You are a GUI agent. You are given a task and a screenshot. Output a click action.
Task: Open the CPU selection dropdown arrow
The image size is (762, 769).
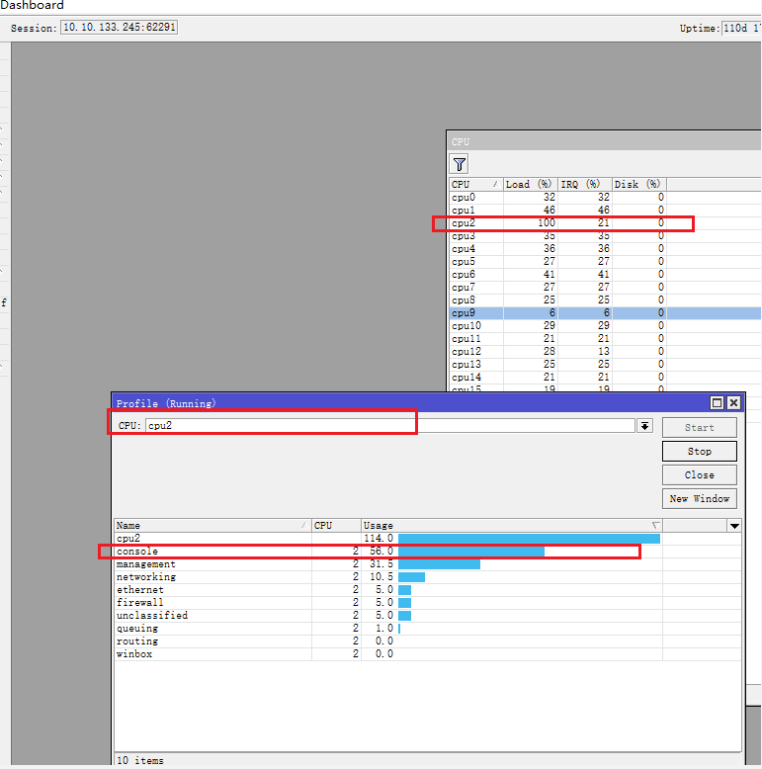(644, 426)
